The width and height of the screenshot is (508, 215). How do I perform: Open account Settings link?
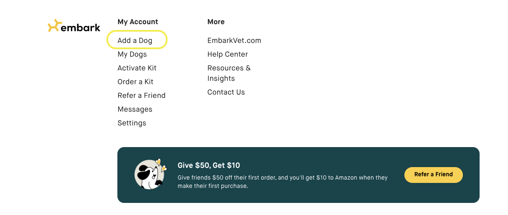coord(132,123)
